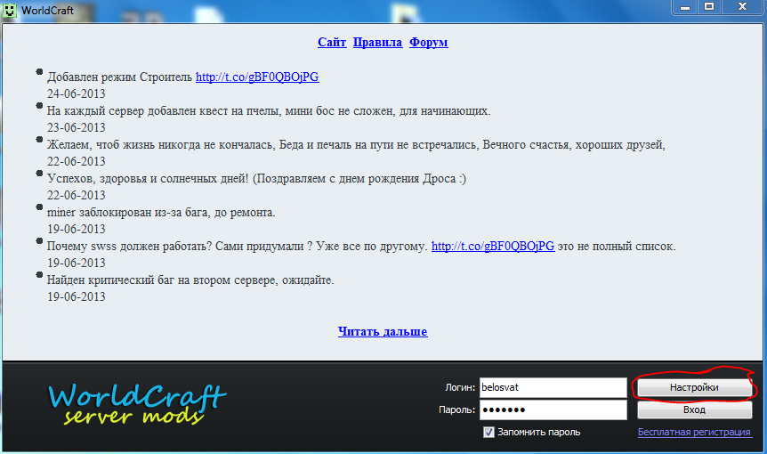Select news text 'Добавлен режим Строитель'
The image size is (767, 454).
tap(119, 77)
